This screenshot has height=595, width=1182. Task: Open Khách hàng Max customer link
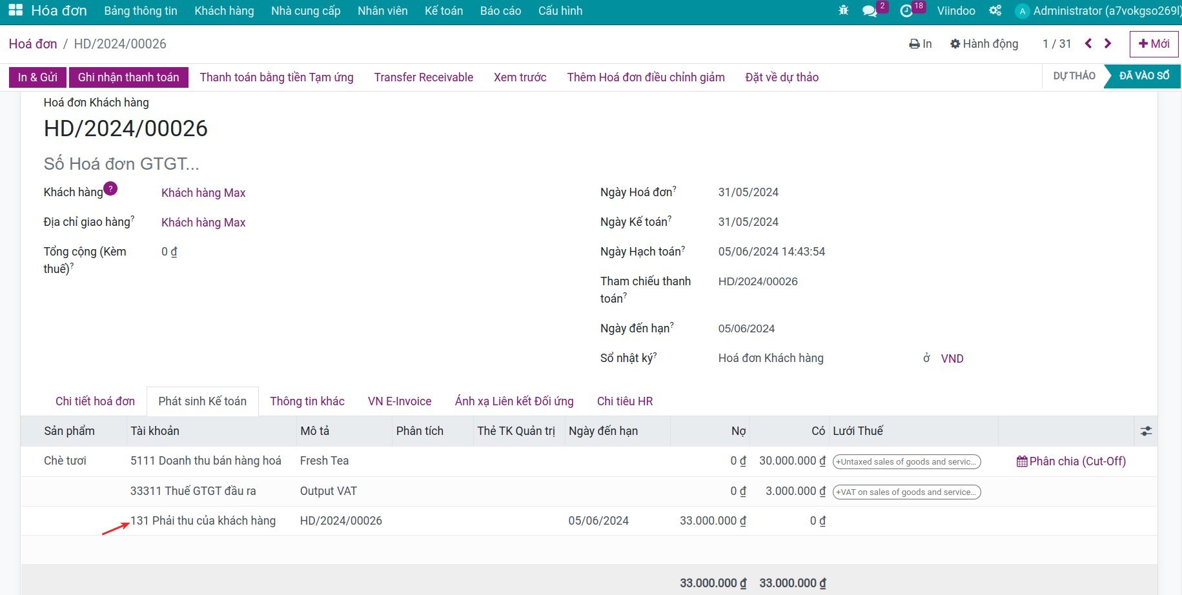coord(203,193)
